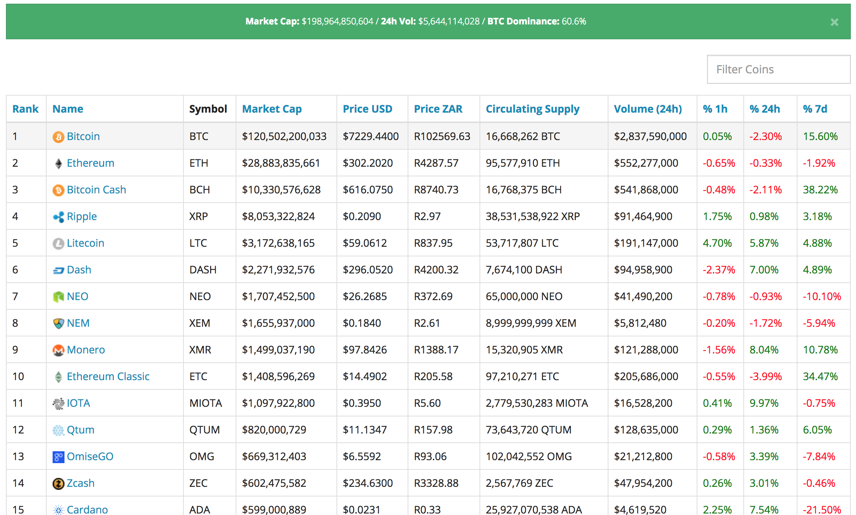Click the Litecoin coin logo
The width and height of the screenshot is (856, 515).
click(x=58, y=243)
